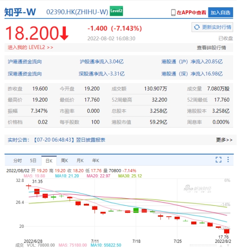Screen dimensions: 237x248
Task: Click the 港股市值 value 59.29亿
Action: tap(158, 122)
